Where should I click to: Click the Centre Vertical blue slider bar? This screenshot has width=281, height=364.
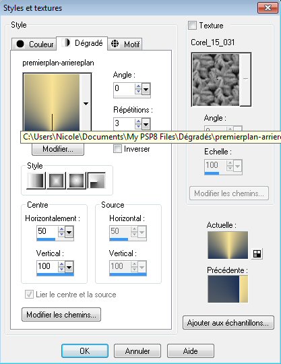pyautogui.click(x=55, y=274)
